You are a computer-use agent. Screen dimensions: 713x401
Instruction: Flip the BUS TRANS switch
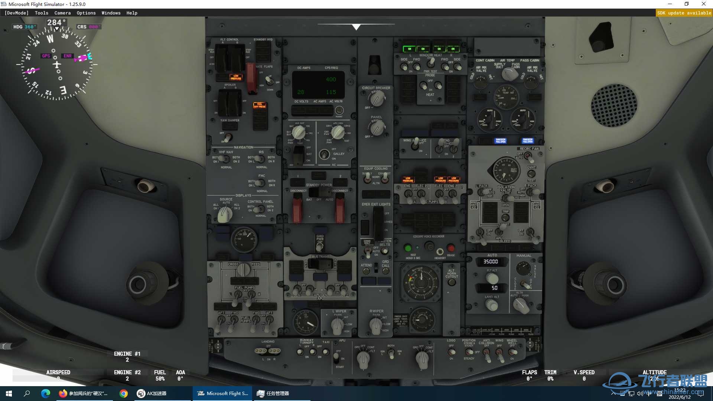pos(320,264)
